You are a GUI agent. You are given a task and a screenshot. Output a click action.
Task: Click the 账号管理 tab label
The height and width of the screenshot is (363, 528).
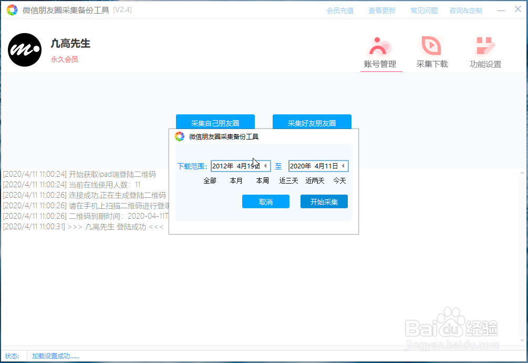click(x=380, y=64)
